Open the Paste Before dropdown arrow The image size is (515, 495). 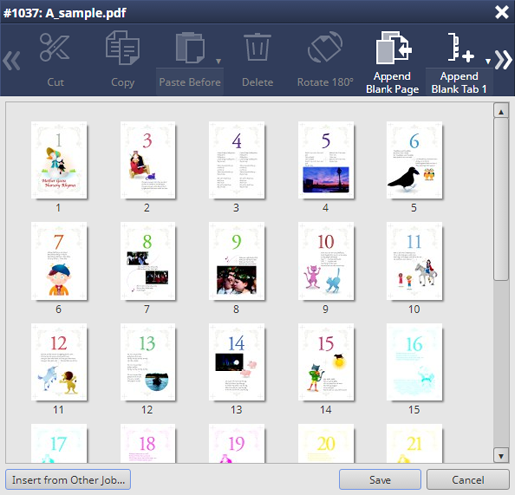[218, 61]
